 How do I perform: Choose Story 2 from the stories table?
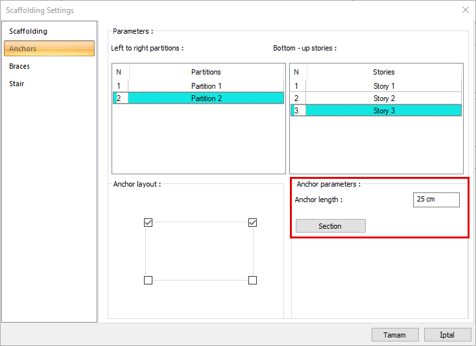tap(383, 98)
